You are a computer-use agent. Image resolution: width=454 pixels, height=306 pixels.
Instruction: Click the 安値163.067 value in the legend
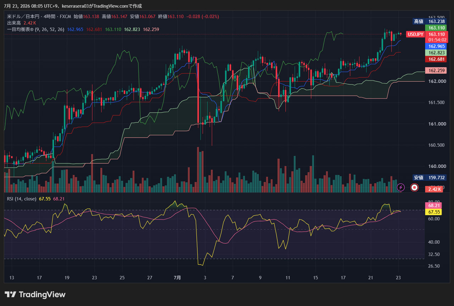click(x=142, y=16)
